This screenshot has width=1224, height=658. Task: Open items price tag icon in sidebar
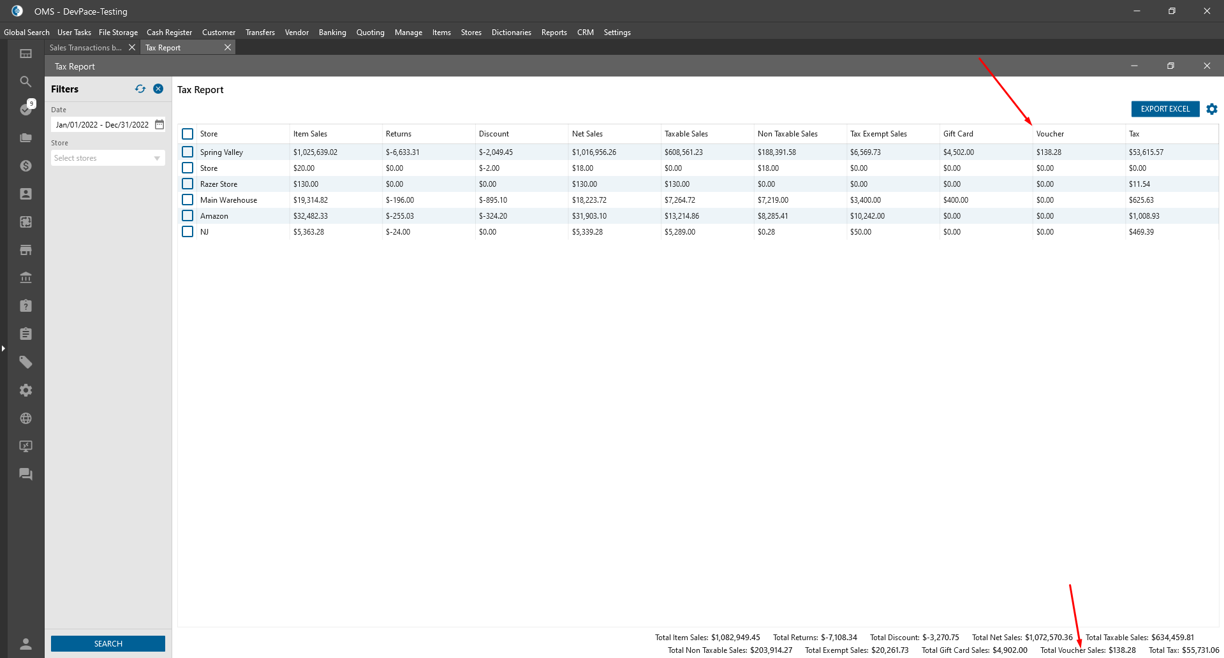coord(26,362)
